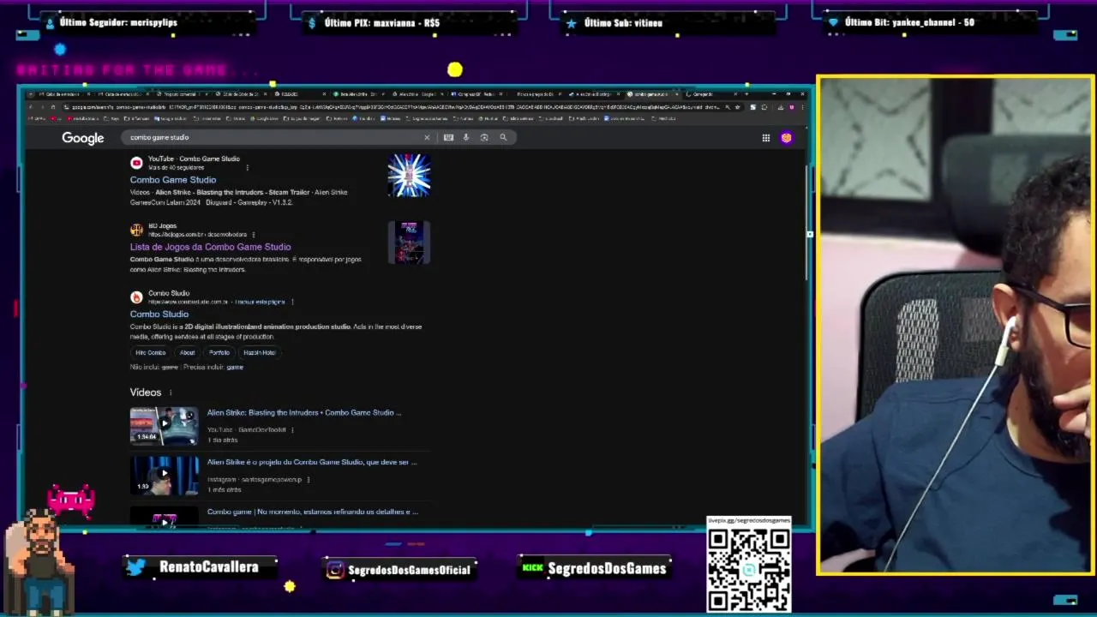Click the YouTube favicon of first result
Viewport: 1097px width, 617px height.
click(x=136, y=163)
